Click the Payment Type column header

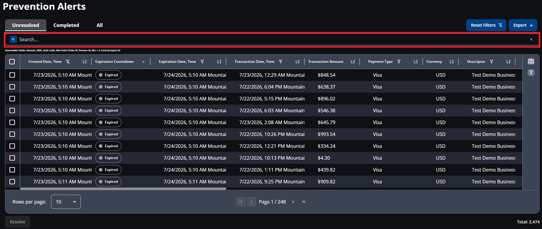coord(380,62)
